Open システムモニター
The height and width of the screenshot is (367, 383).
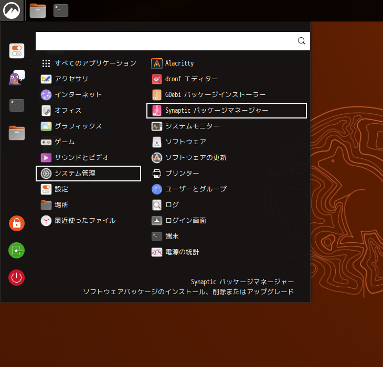pyautogui.click(x=227, y=126)
